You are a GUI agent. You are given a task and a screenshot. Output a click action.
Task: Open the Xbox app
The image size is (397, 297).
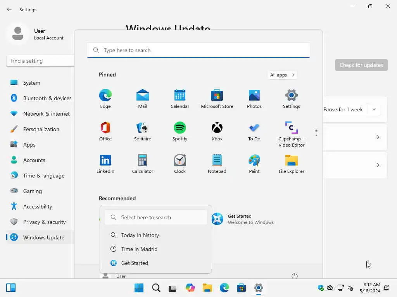coord(217,131)
